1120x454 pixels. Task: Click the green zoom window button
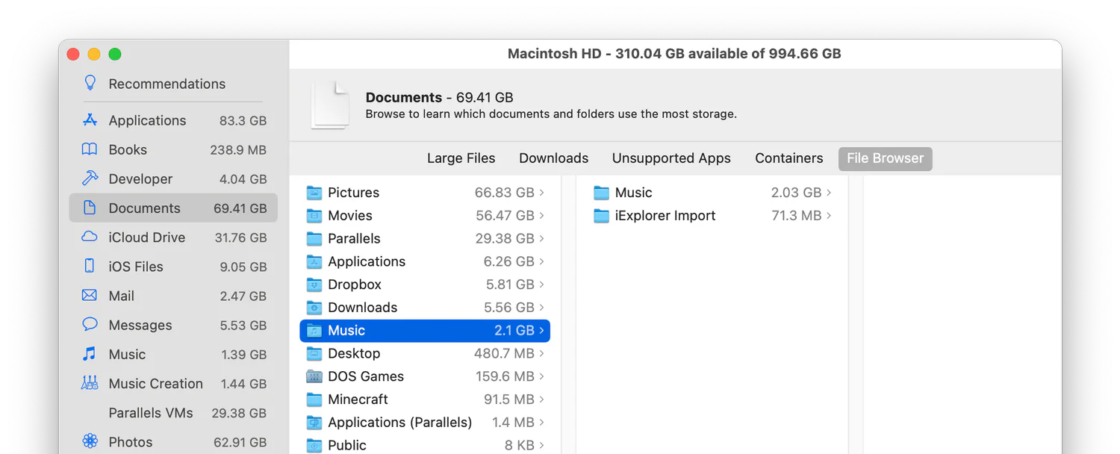[x=115, y=54]
